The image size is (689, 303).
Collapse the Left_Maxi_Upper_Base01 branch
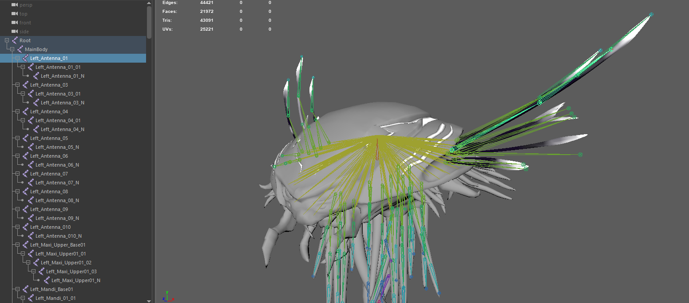click(x=17, y=245)
